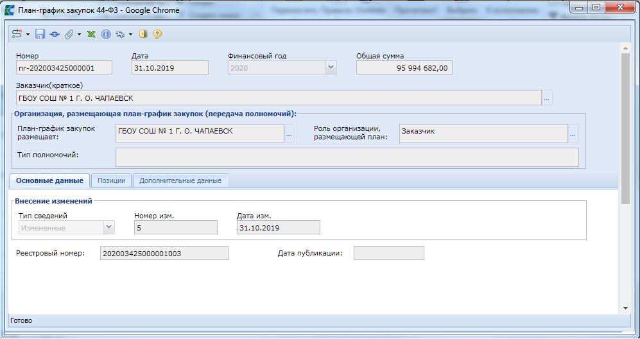This screenshot has height=339, width=640.
Task: Expand the dropdown arrow next to route icon
Action: click(28, 34)
